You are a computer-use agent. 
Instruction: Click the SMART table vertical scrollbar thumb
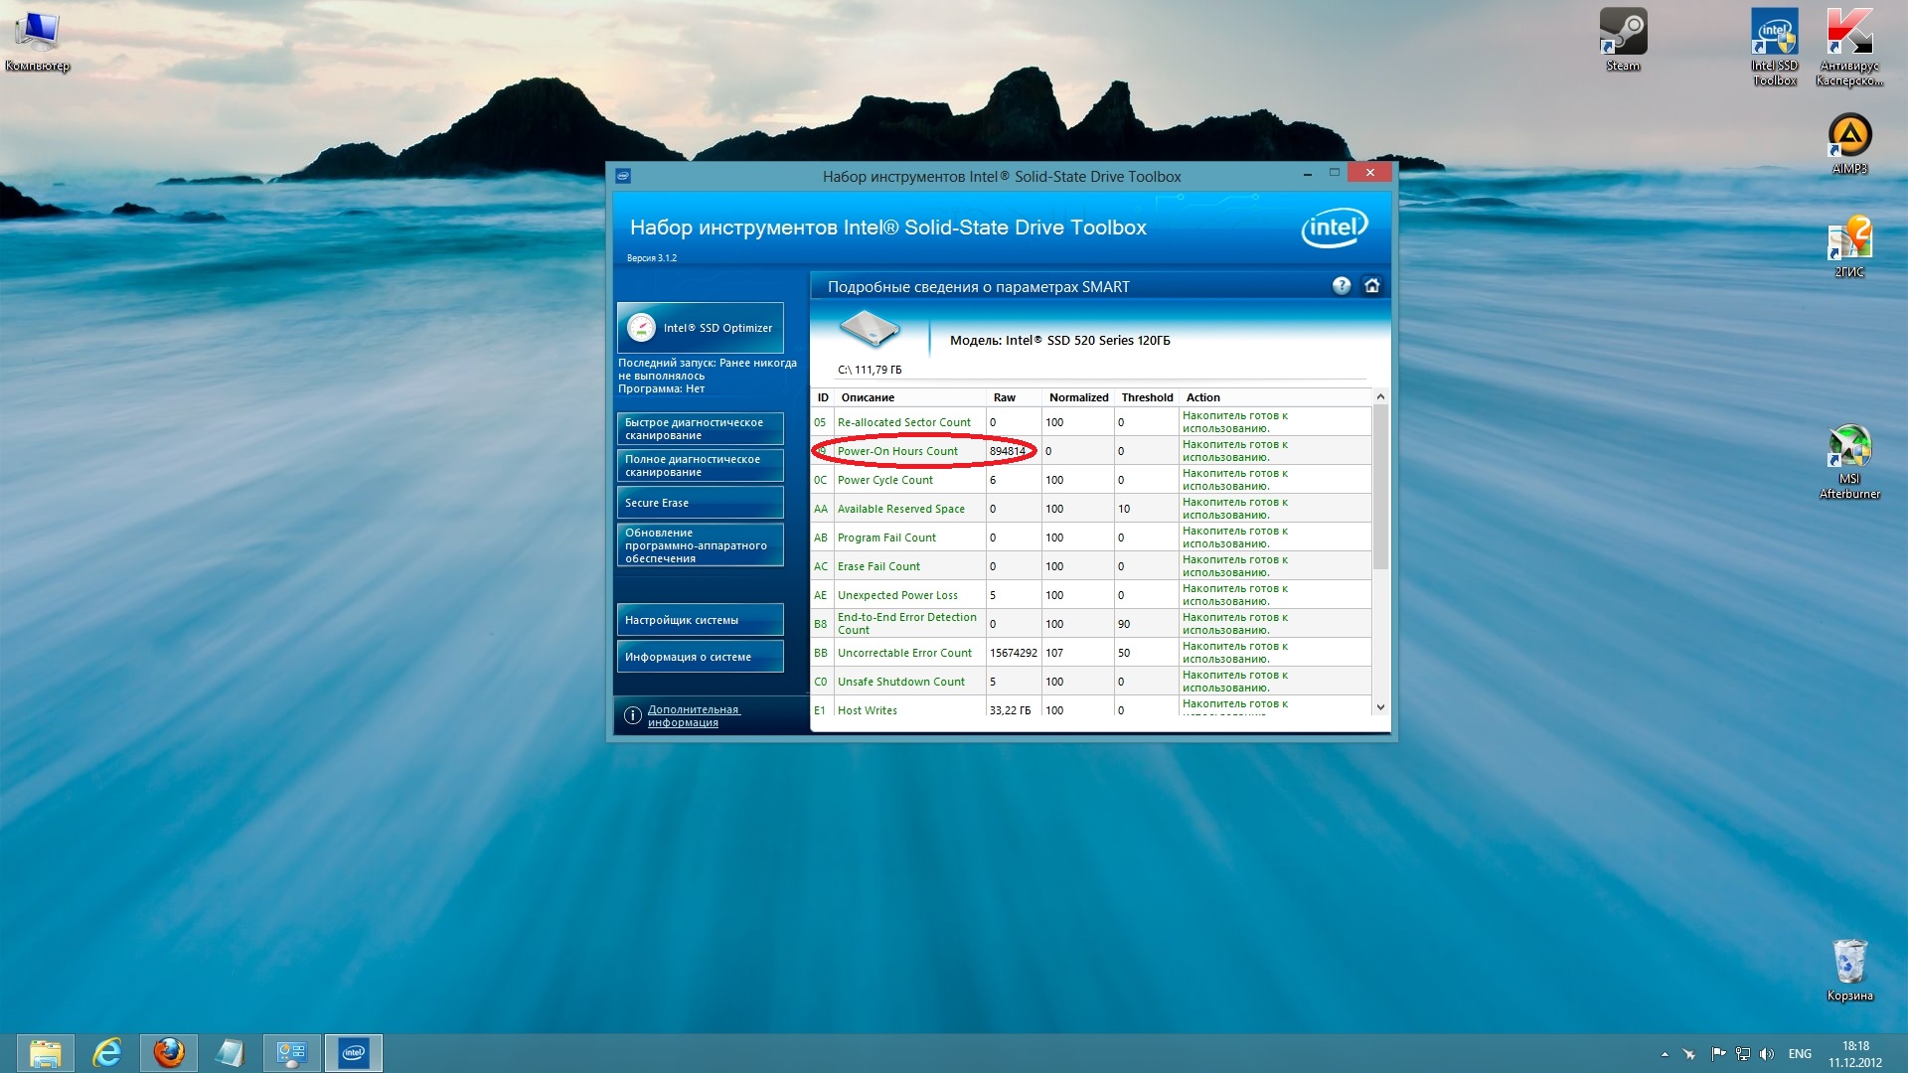(x=1380, y=487)
